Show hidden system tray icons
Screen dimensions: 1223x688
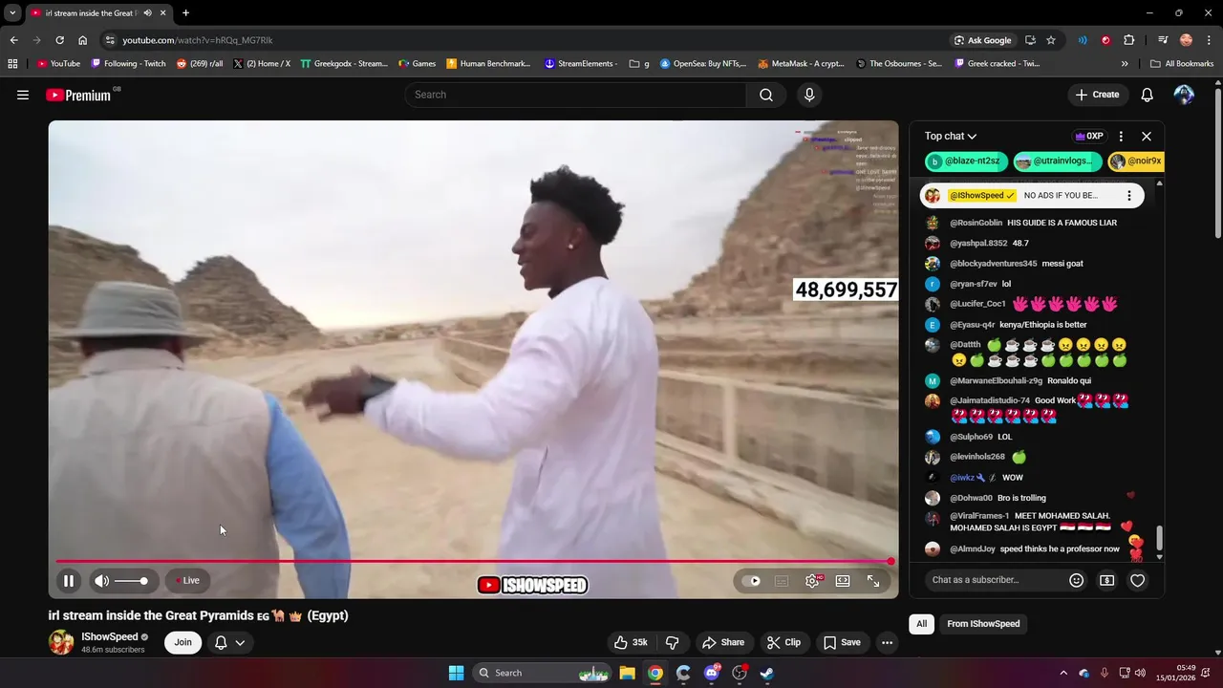[x=1063, y=673]
